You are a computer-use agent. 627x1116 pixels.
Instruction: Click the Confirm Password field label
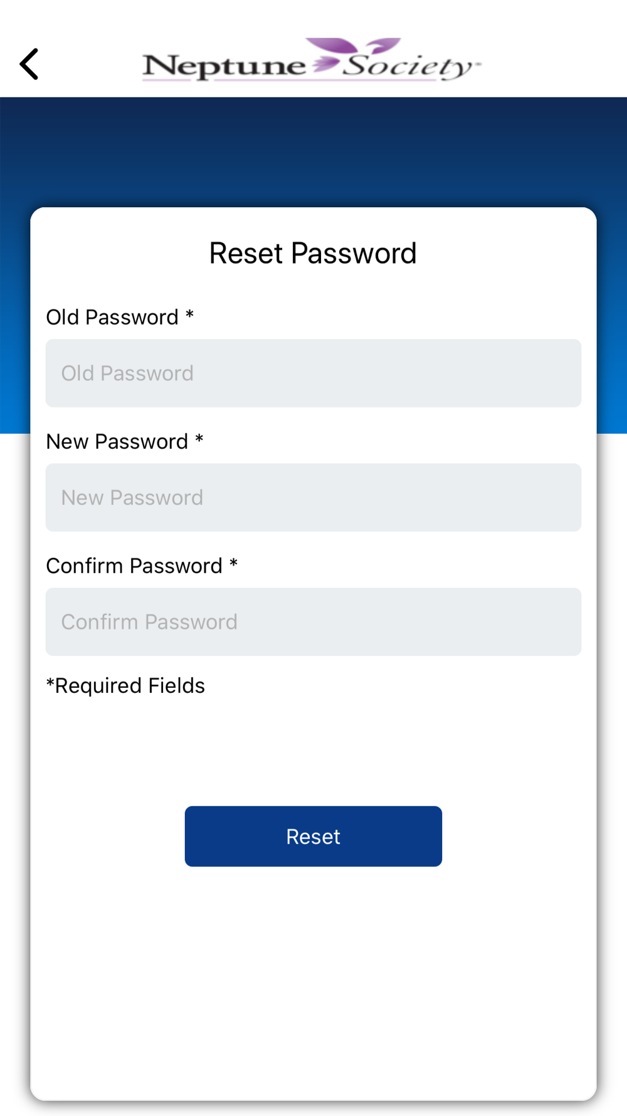[x=134, y=566]
